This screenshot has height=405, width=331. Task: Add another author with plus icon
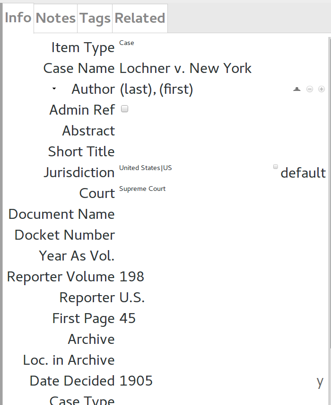pos(322,89)
